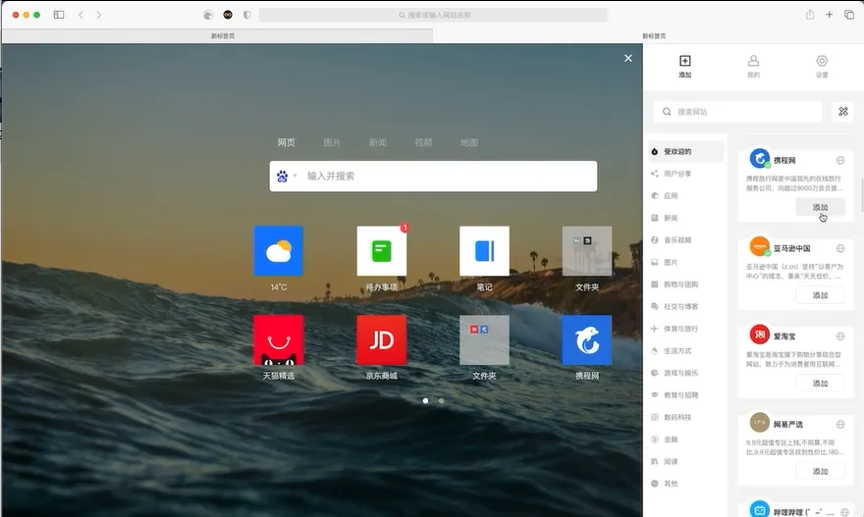
Task: Click the globe icon on the 携程网 card
Action: coord(840,160)
